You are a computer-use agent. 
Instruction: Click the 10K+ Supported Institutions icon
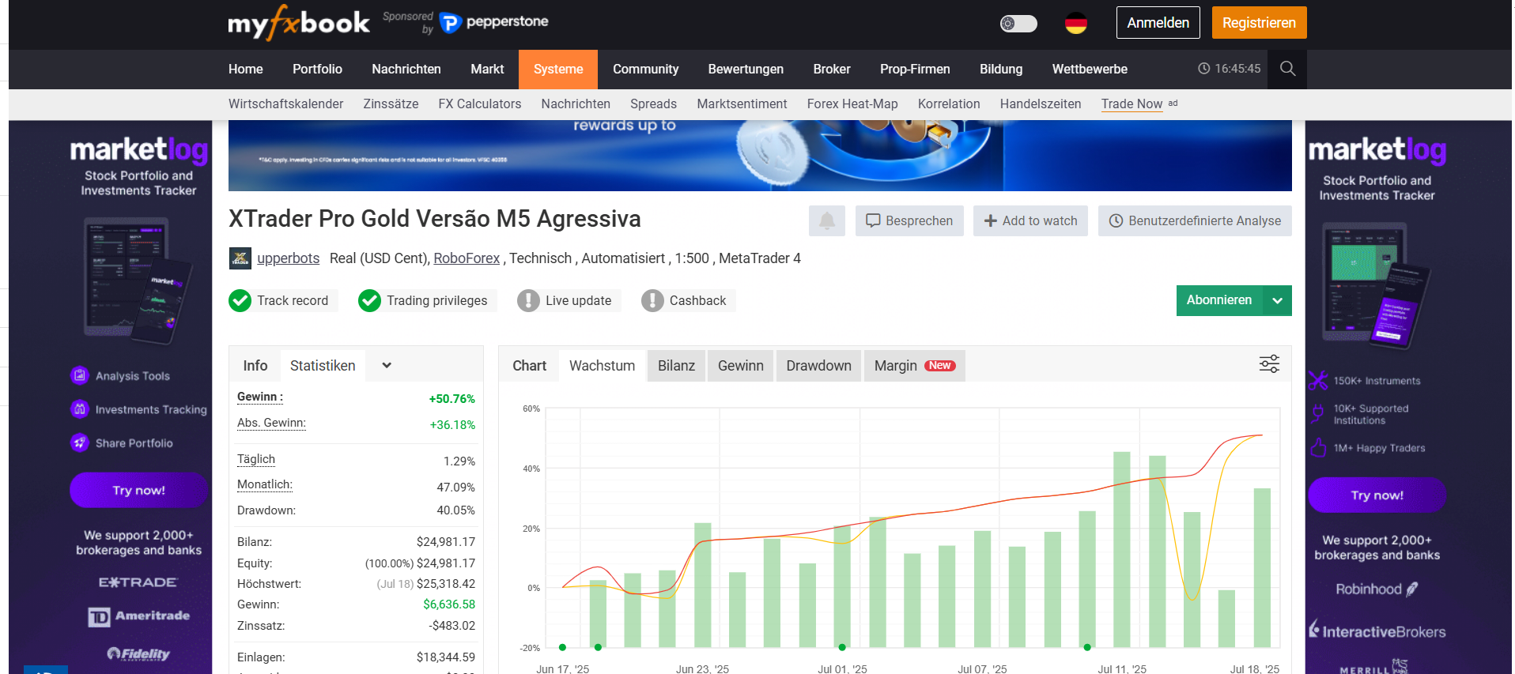click(x=1317, y=413)
